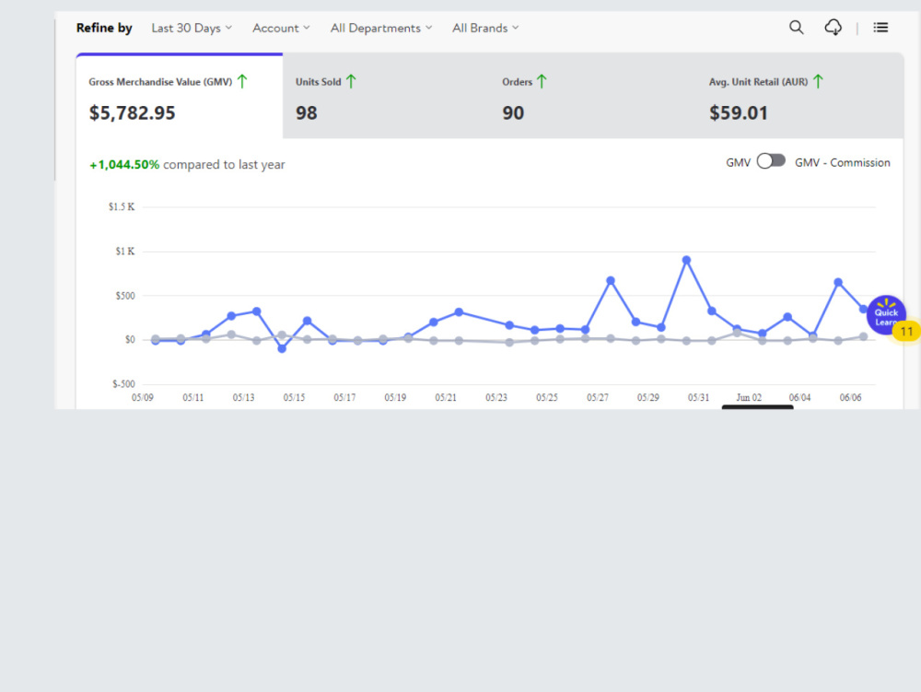Click the Quick Learn badge

coord(886,315)
